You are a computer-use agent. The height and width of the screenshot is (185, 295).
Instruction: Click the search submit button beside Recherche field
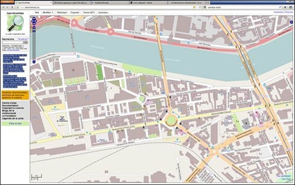coord(26,42)
